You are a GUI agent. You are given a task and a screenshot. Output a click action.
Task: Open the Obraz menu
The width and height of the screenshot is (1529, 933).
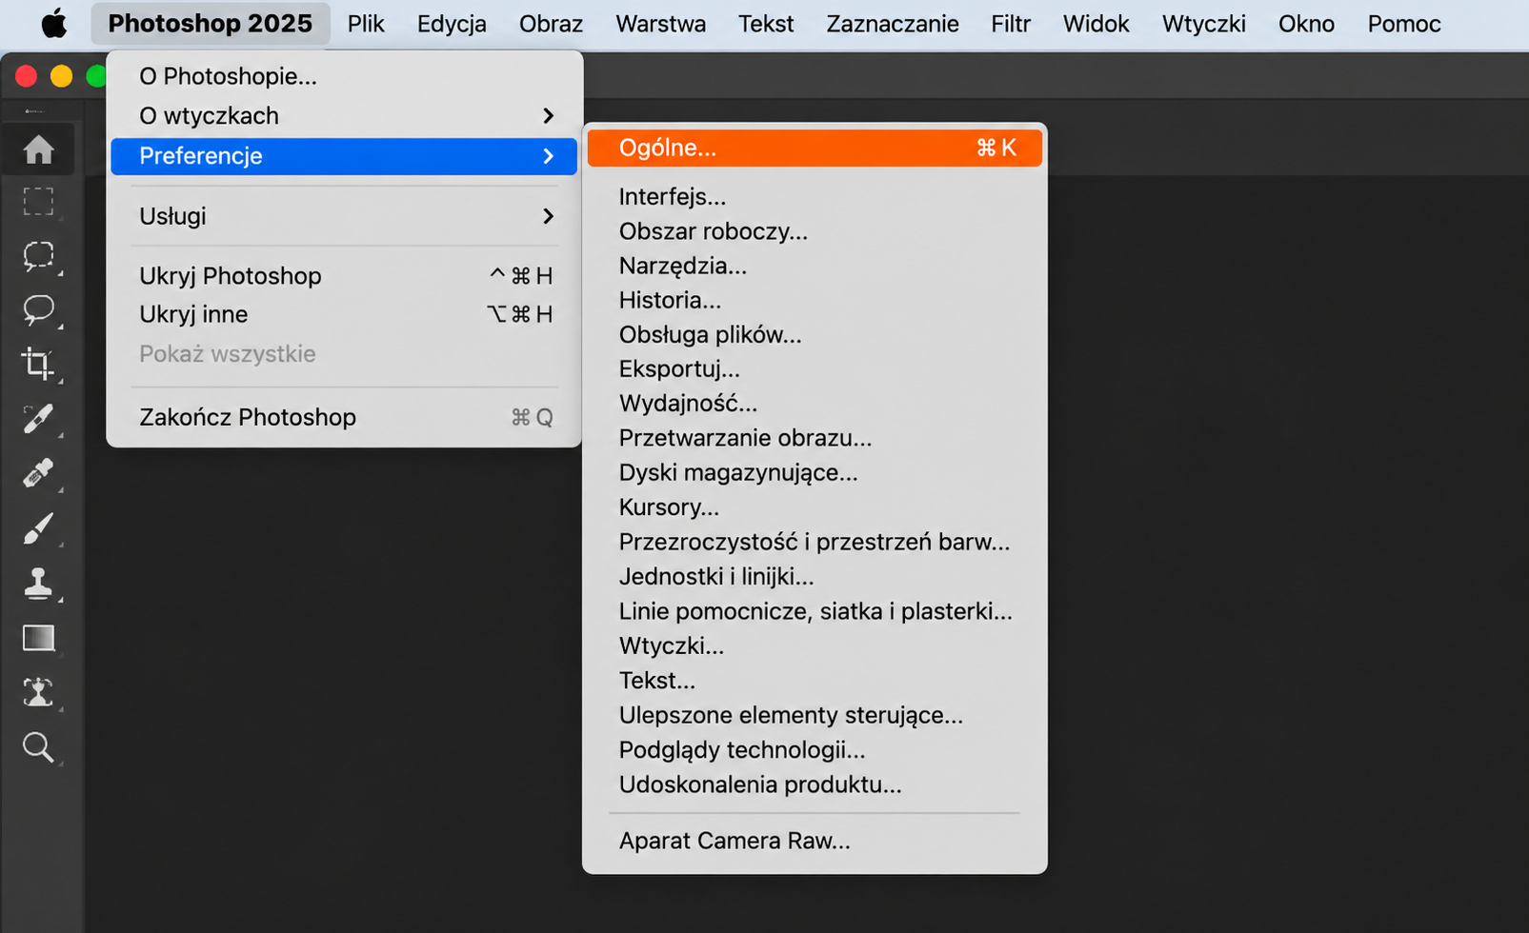[x=551, y=24]
